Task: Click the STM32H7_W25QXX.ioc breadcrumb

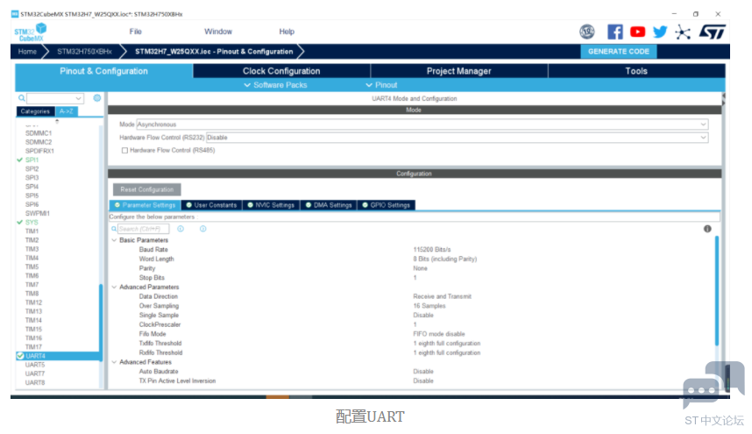Action: click(x=214, y=52)
